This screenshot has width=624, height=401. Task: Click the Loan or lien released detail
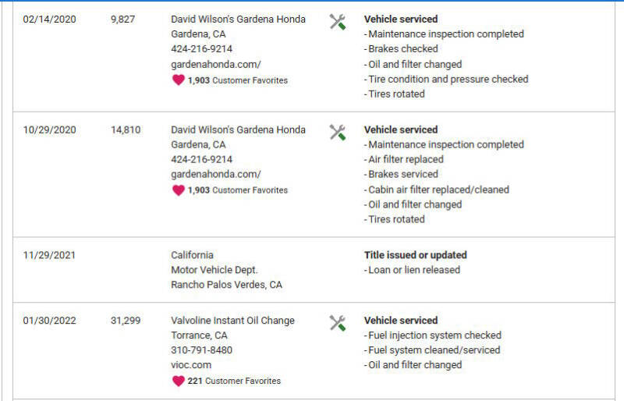pos(413,270)
